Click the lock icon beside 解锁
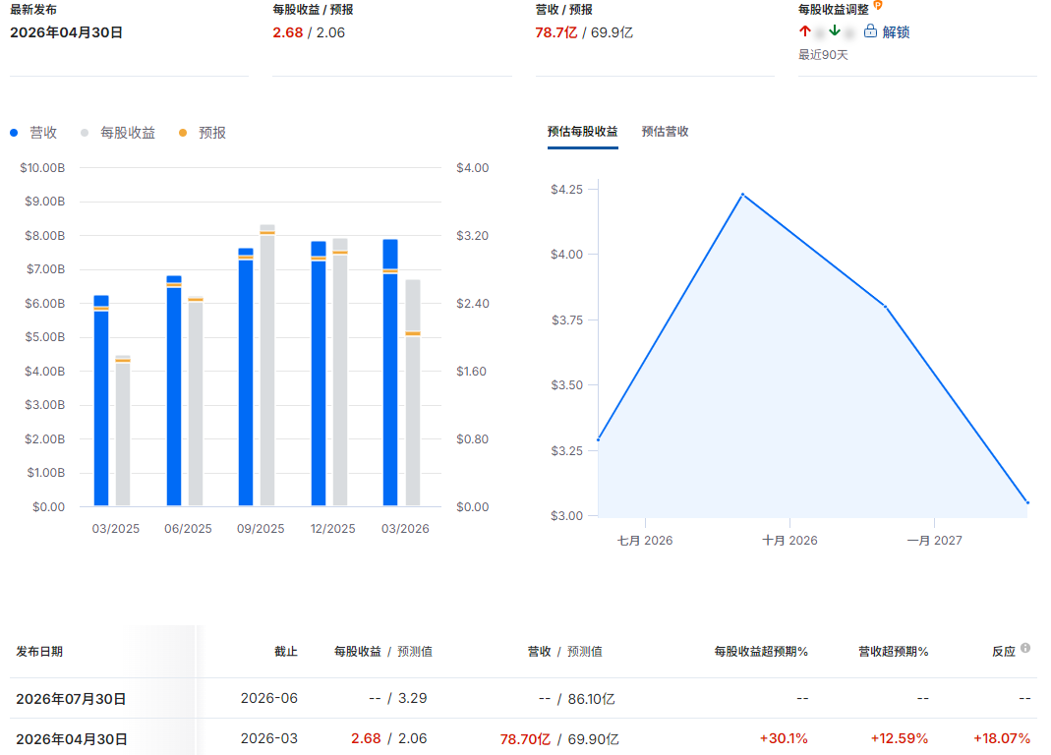 click(x=870, y=30)
